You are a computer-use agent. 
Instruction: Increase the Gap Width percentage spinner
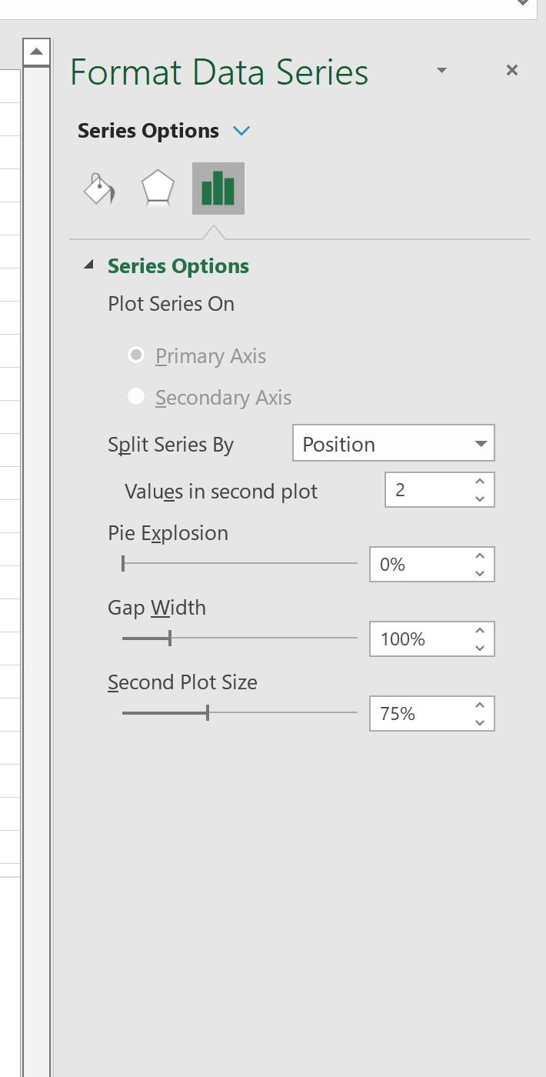[x=480, y=631]
